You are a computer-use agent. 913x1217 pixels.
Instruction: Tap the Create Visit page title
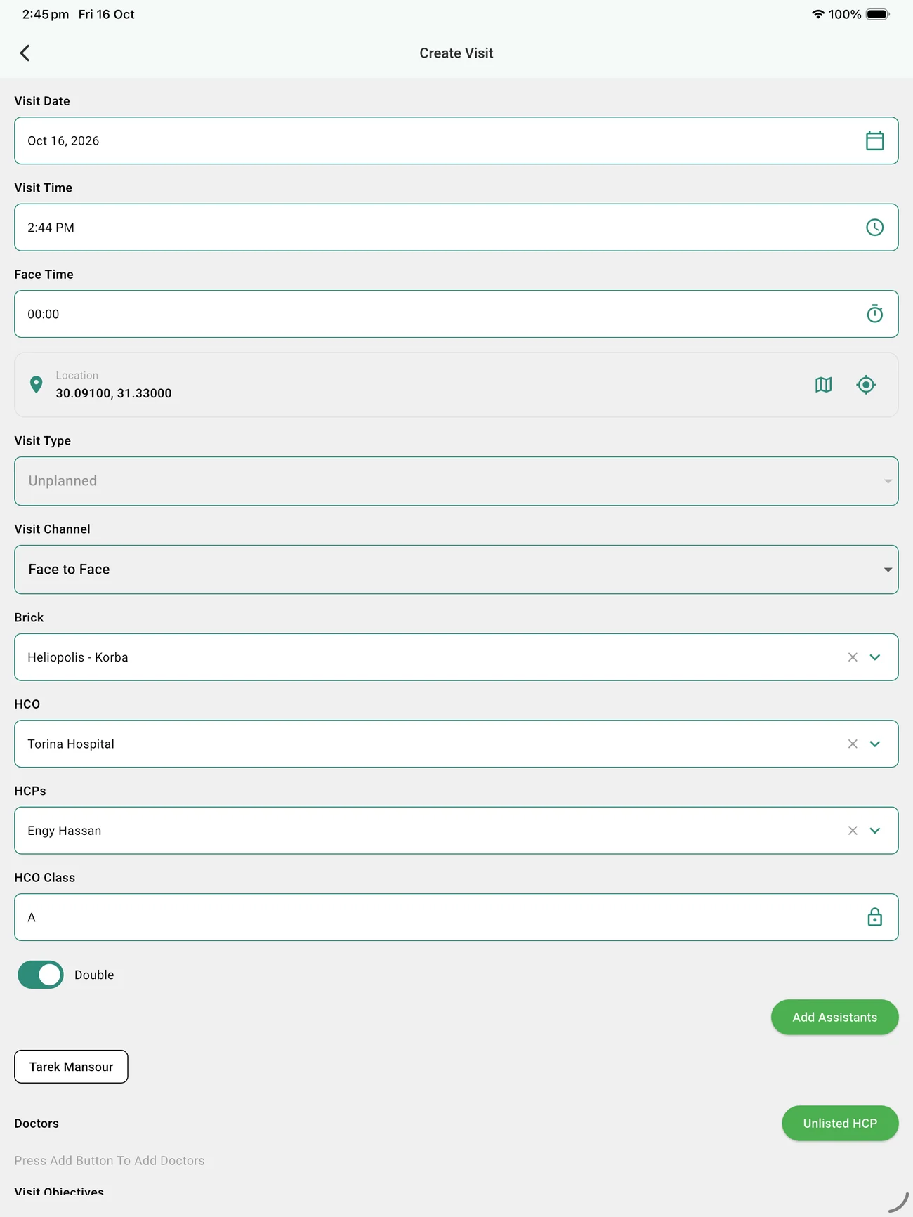(x=456, y=53)
